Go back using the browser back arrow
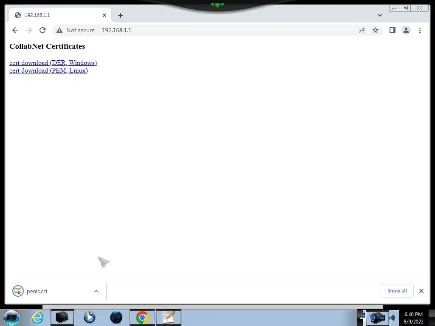The width and height of the screenshot is (435, 326). pos(15,30)
